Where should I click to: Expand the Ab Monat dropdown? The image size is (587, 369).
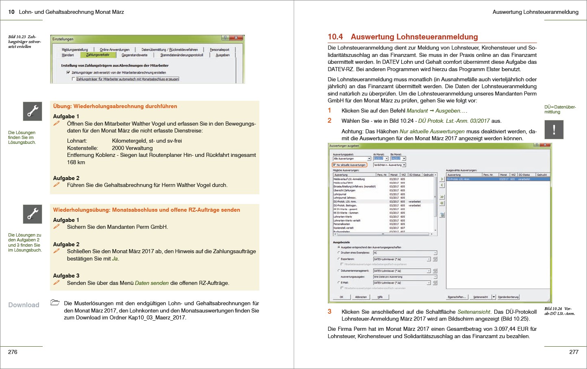(386, 158)
